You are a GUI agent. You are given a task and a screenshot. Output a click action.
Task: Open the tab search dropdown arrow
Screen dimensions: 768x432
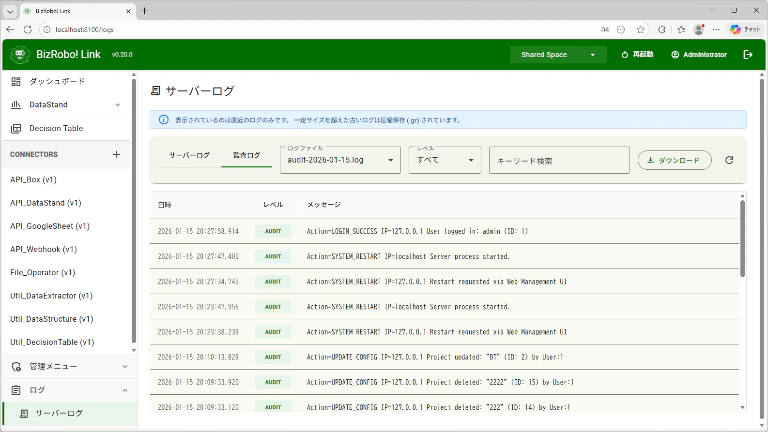coord(10,11)
